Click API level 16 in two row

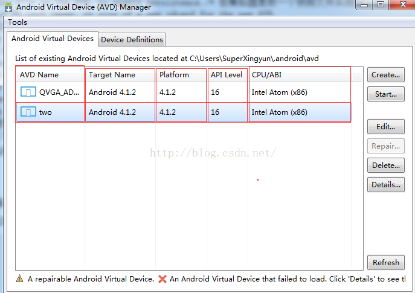point(215,112)
